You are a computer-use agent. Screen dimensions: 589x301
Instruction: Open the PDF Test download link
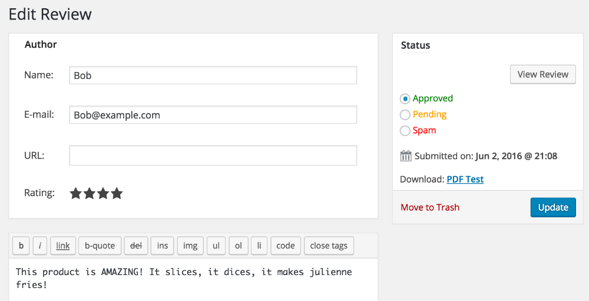[x=465, y=179]
